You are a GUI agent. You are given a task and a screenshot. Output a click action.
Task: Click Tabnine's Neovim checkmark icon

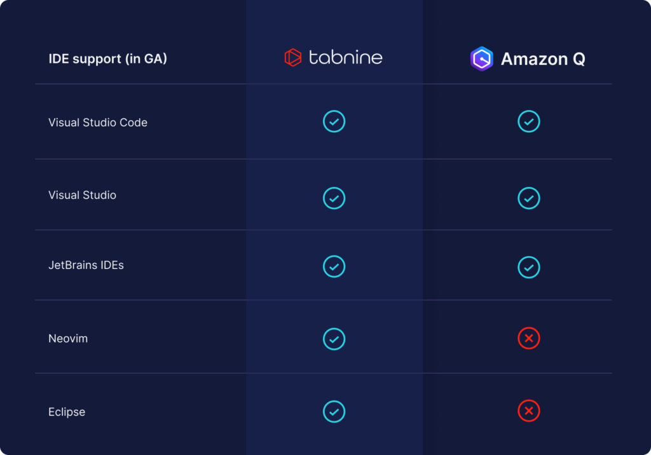[x=334, y=339]
